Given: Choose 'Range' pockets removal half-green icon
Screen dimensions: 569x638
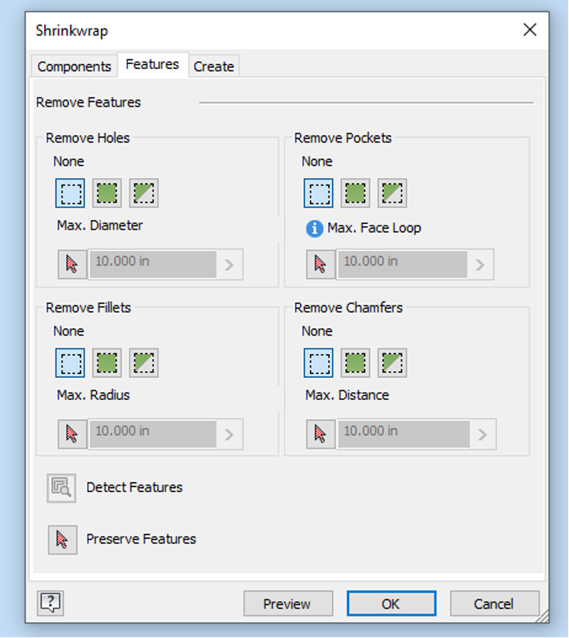Looking at the screenshot, I should pyautogui.click(x=392, y=193).
